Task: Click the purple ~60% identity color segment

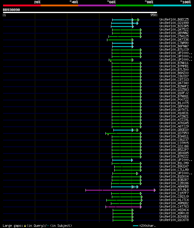Action: coord(97,5)
